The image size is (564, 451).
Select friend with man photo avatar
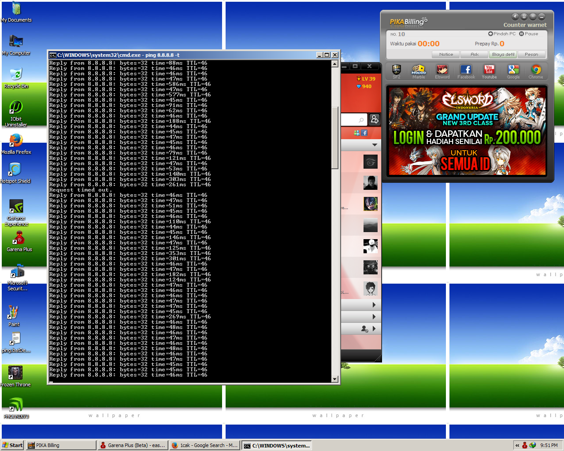pos(370,183)
